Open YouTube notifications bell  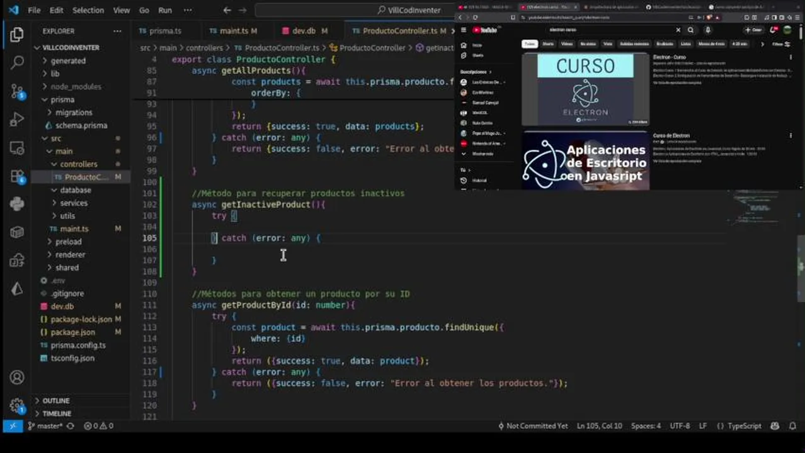point(774,30)
